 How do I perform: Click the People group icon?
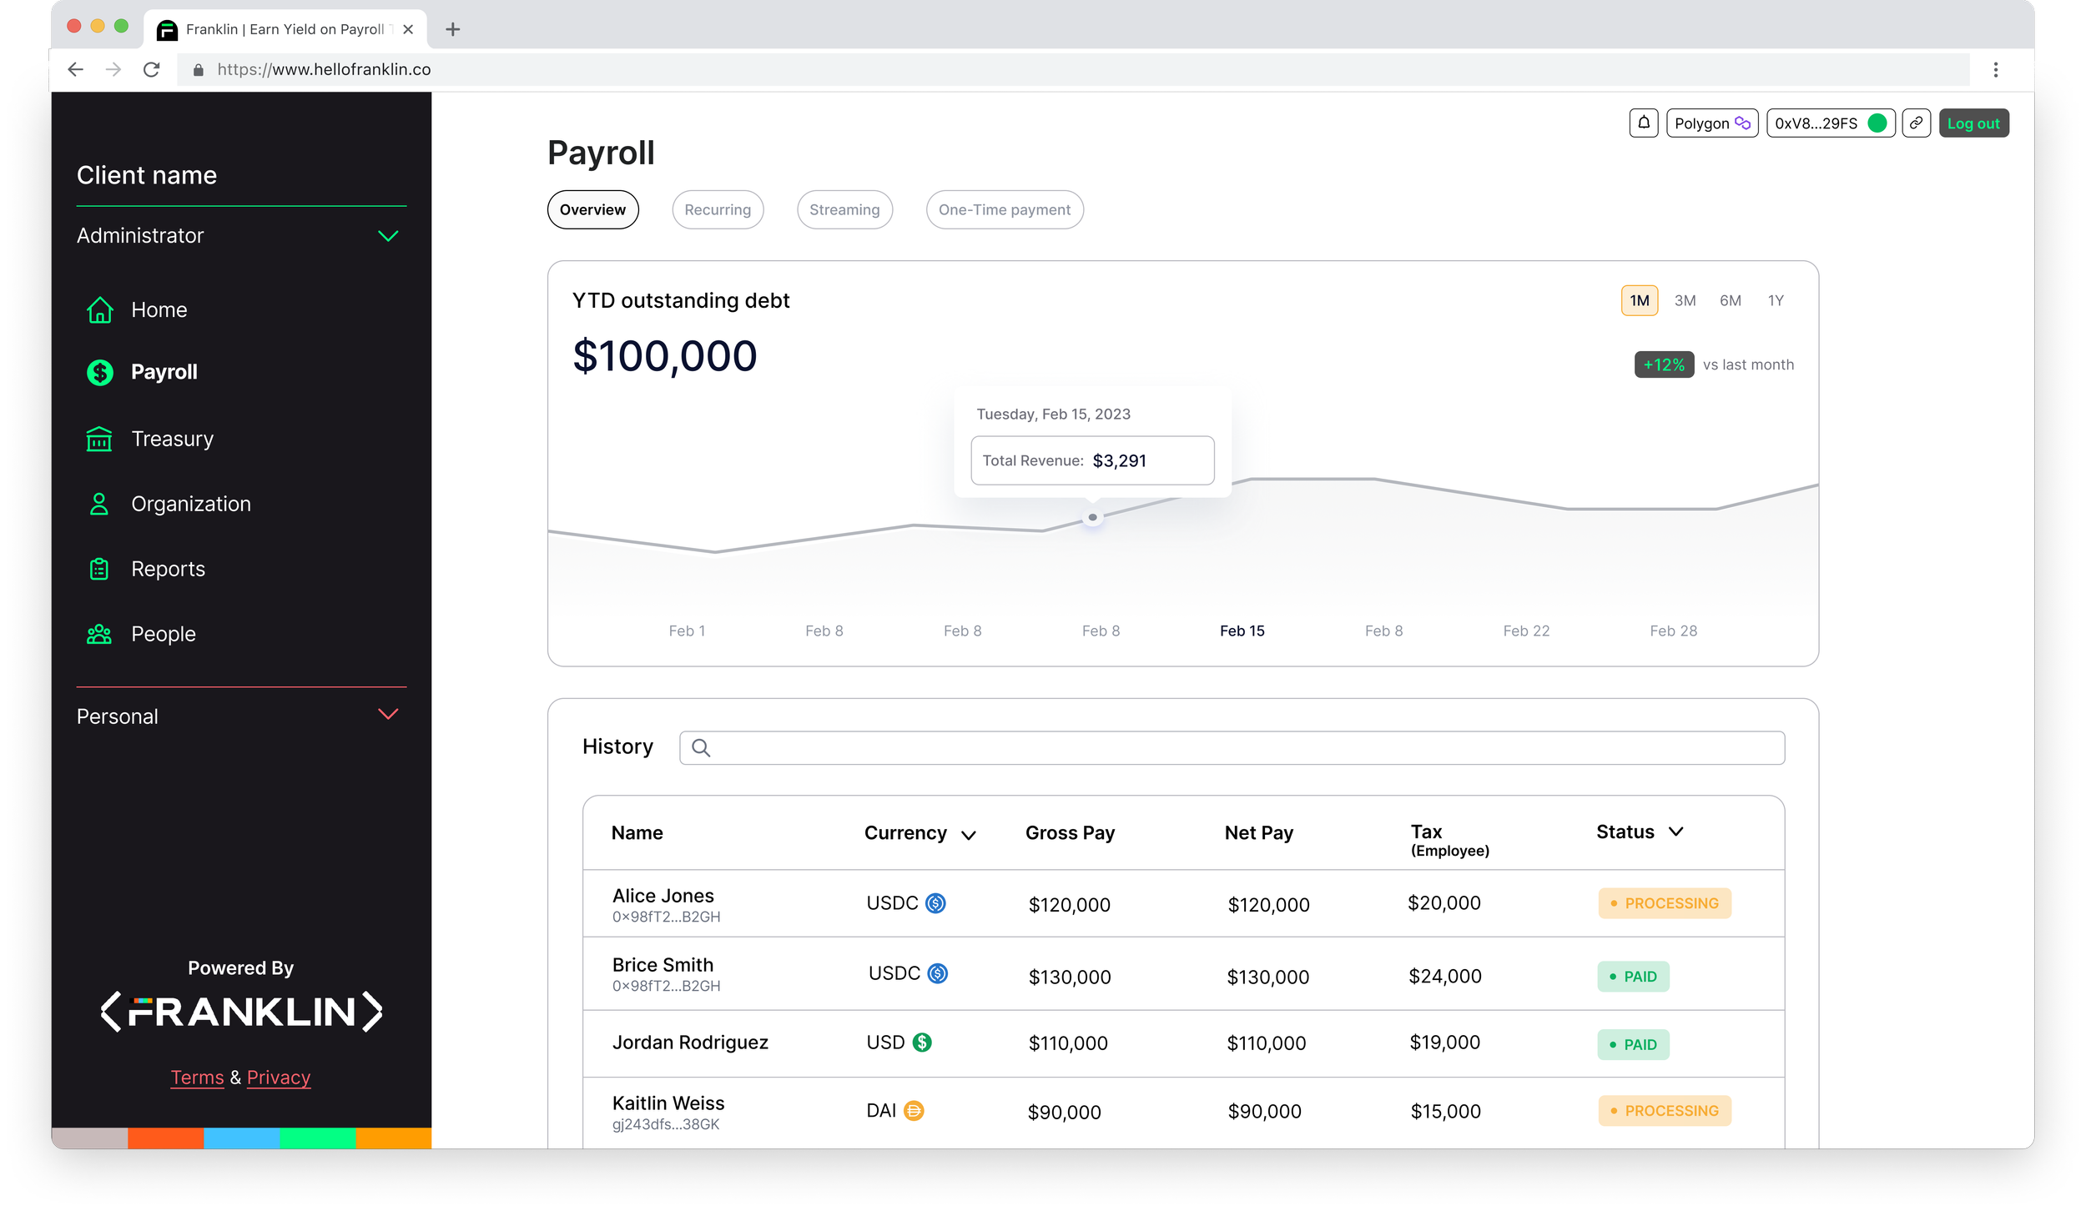99,634
